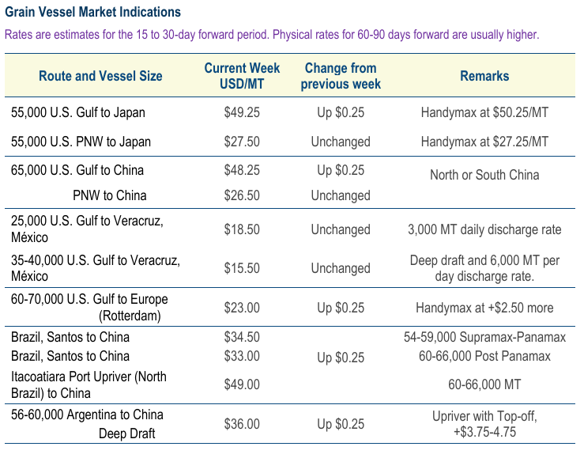584x458 pixels.
Task: Select the 55,000 U.S. Gulf to Japan row
Action: (78, 112)
